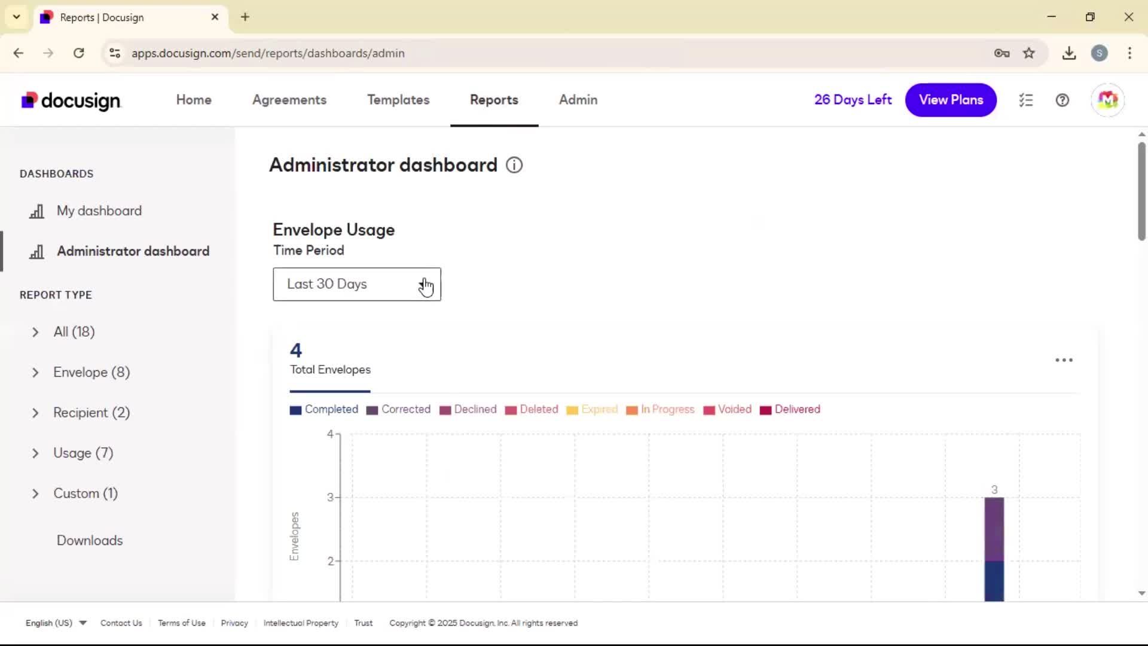Toggle the Deleted legend series
The image size is (1148, 646).
532,410
